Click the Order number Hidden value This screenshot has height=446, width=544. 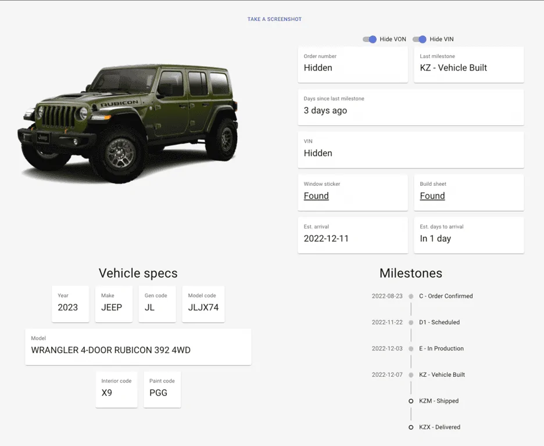coord(318,67)
